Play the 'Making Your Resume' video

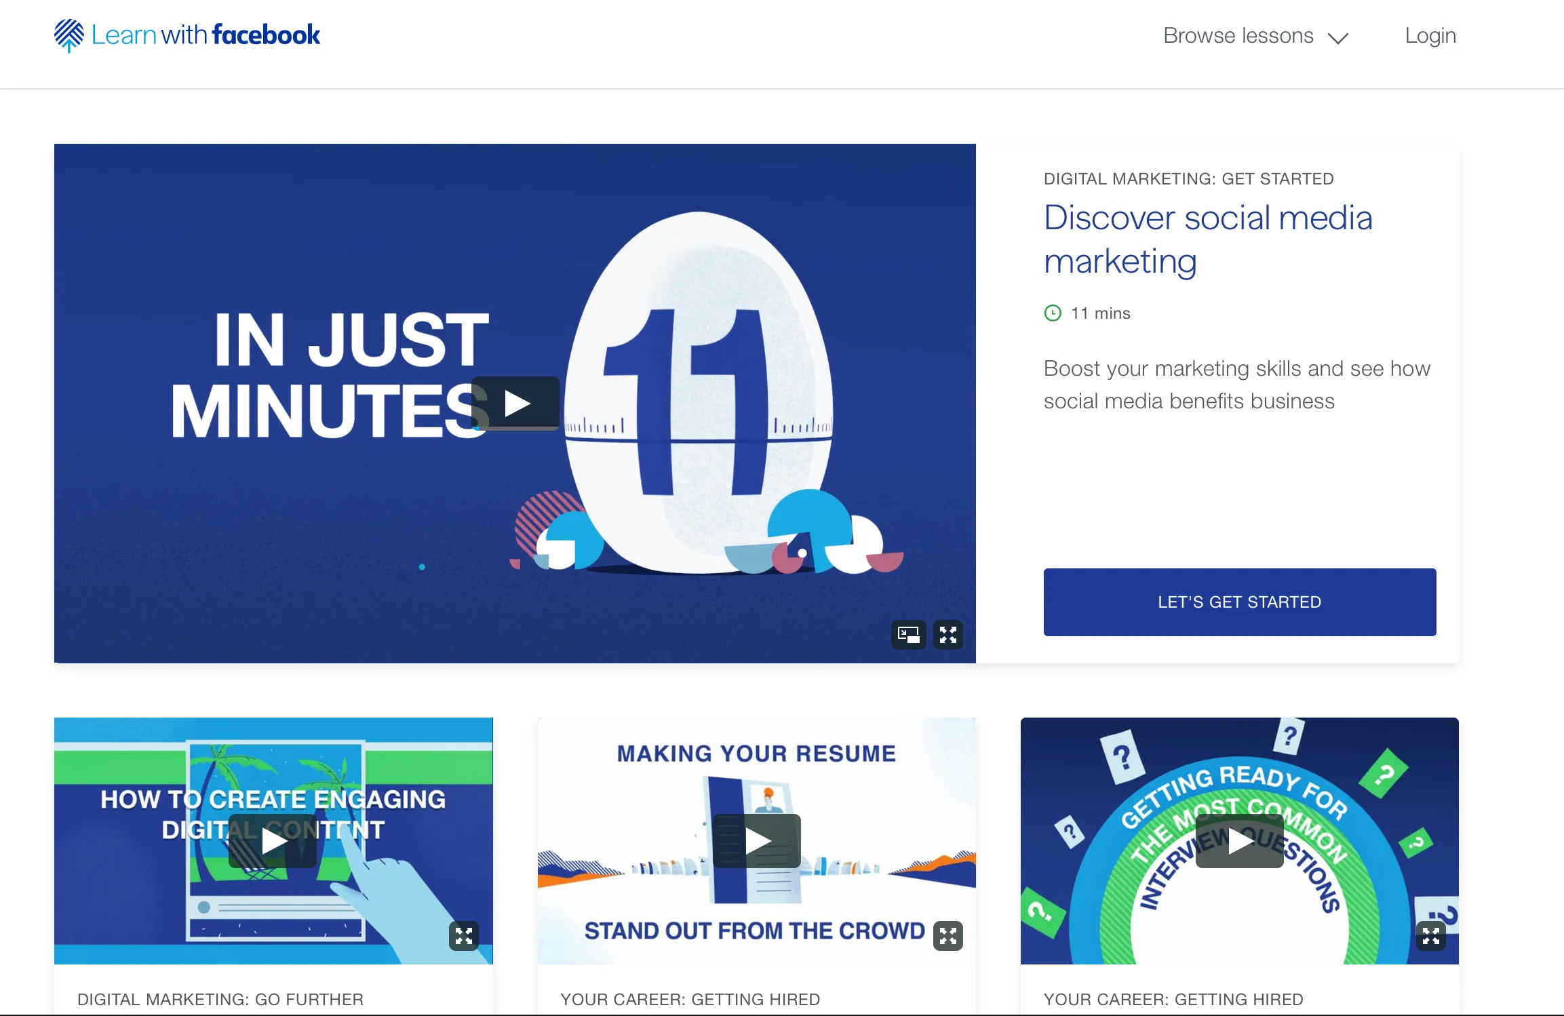click(758, 840)
